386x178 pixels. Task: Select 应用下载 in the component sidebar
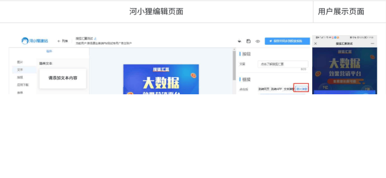click(23, 85)
